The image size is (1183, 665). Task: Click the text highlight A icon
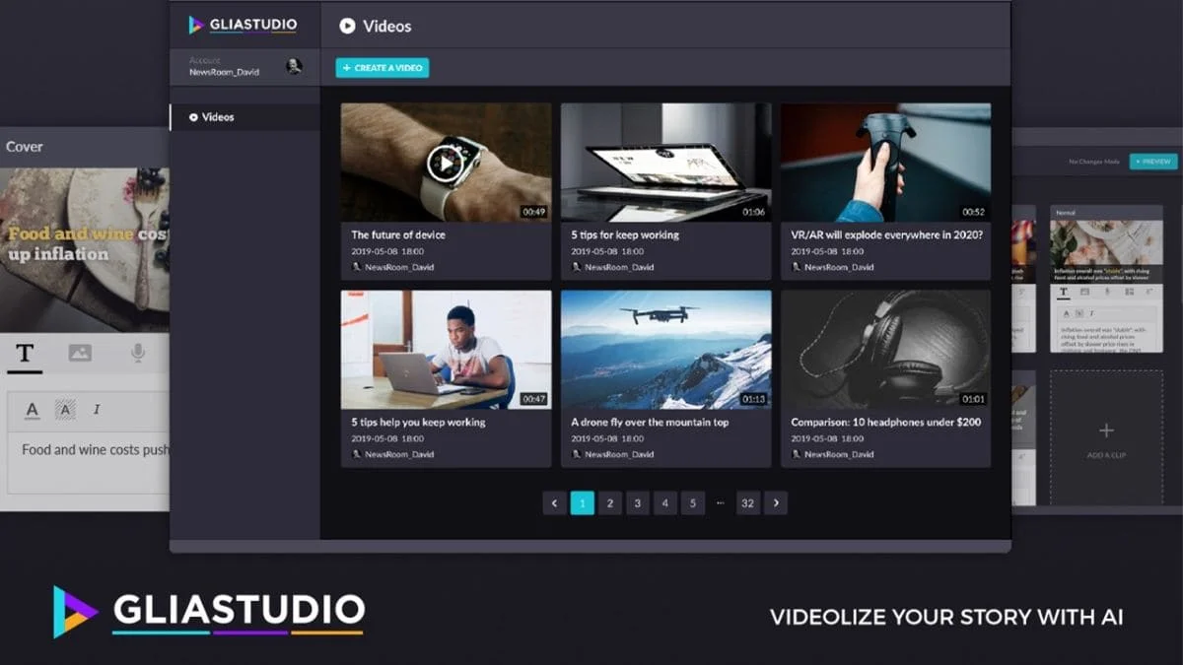[65, 410]
